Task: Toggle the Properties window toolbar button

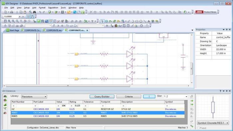Action: coord(51,21)
